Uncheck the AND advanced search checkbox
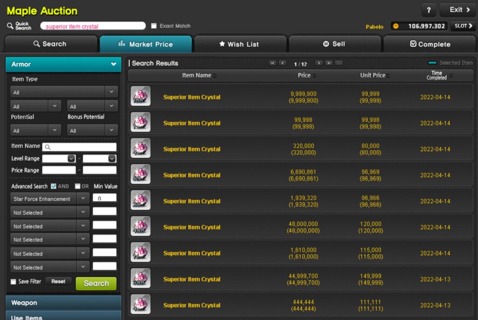This screenshot has width=478, height=320. [54, 186]
